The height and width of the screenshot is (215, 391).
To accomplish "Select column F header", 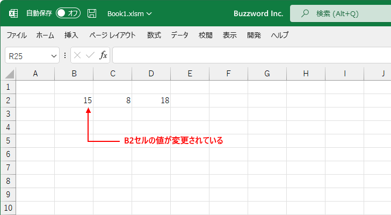I will (229, 74).
